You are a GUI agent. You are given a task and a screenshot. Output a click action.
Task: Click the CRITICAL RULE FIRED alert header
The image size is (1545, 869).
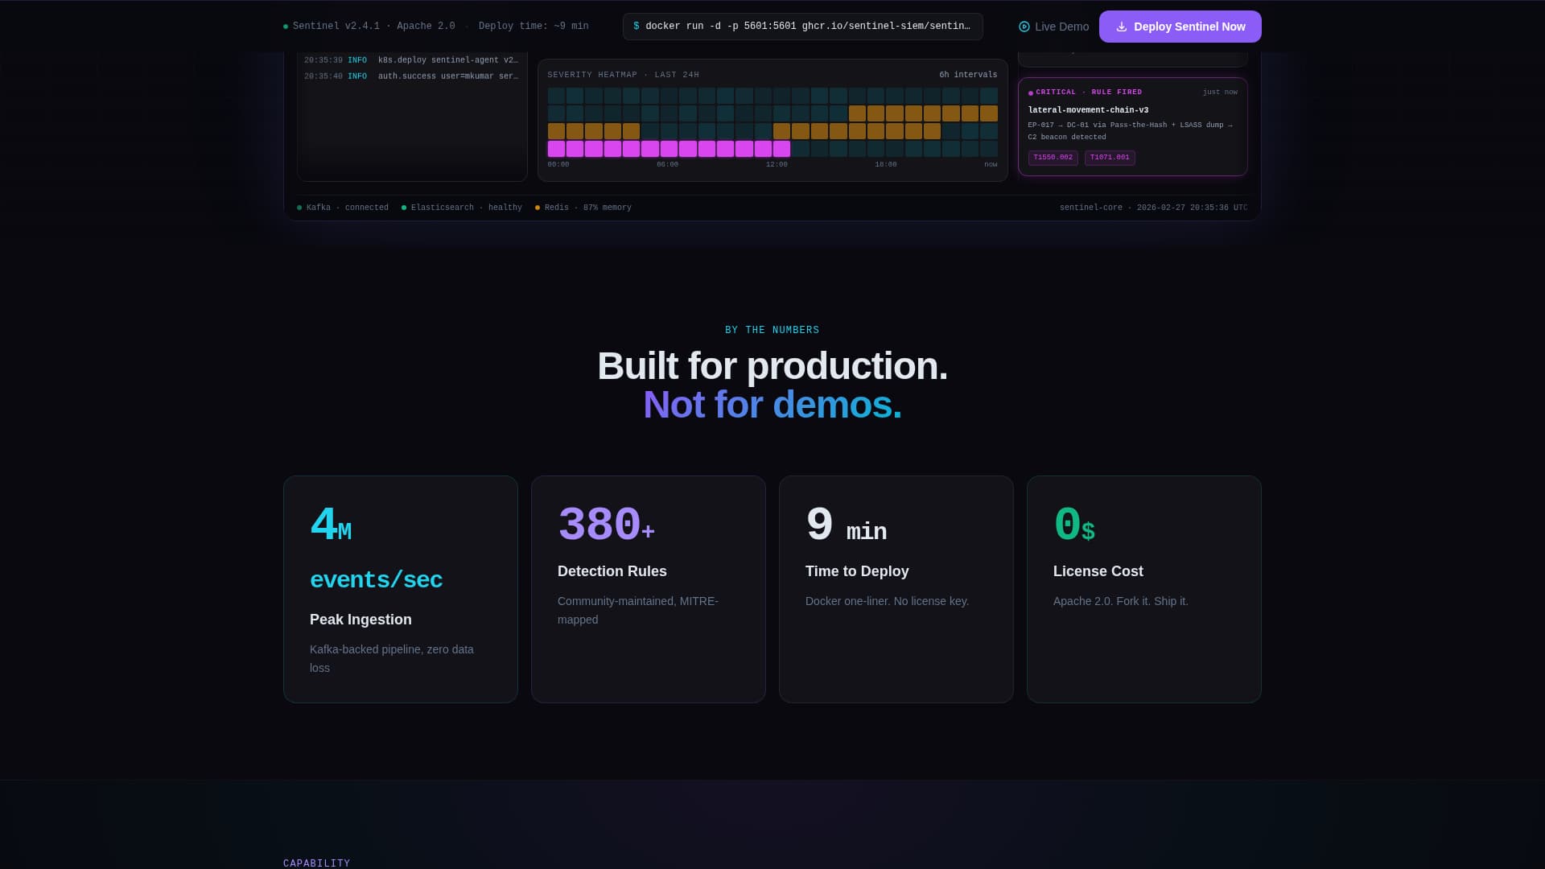tap(1089, 93)
